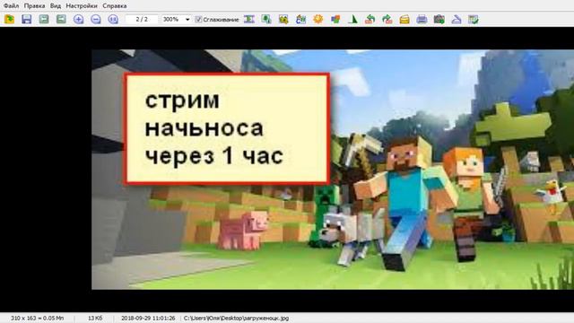Go to the next image
Viewport: 574px width, 323px height.
tap(61, 19)
